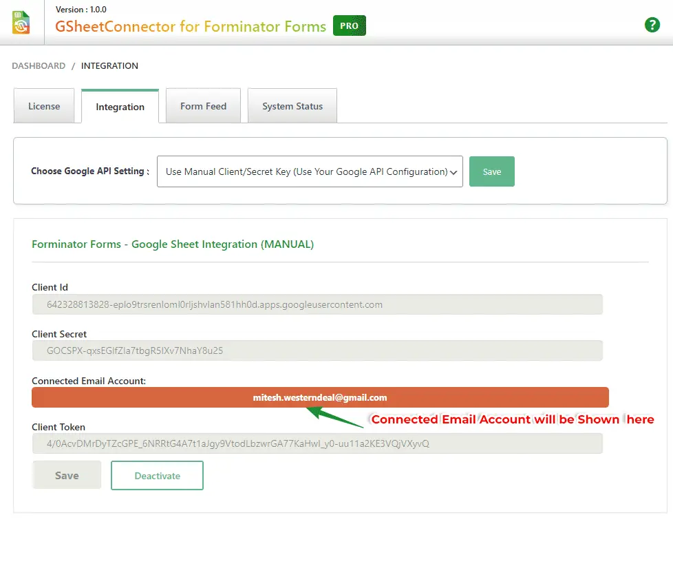This screenshot has height=577, width=673.
Task: Click the Google Sheet Integration (MANUAL) heading
Action: tap(173, 244)
